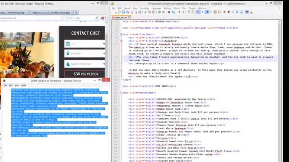This screenshot has height=162, width=289.
Task: Click the food photo on the chef page
Action: (x=27, y=55)
